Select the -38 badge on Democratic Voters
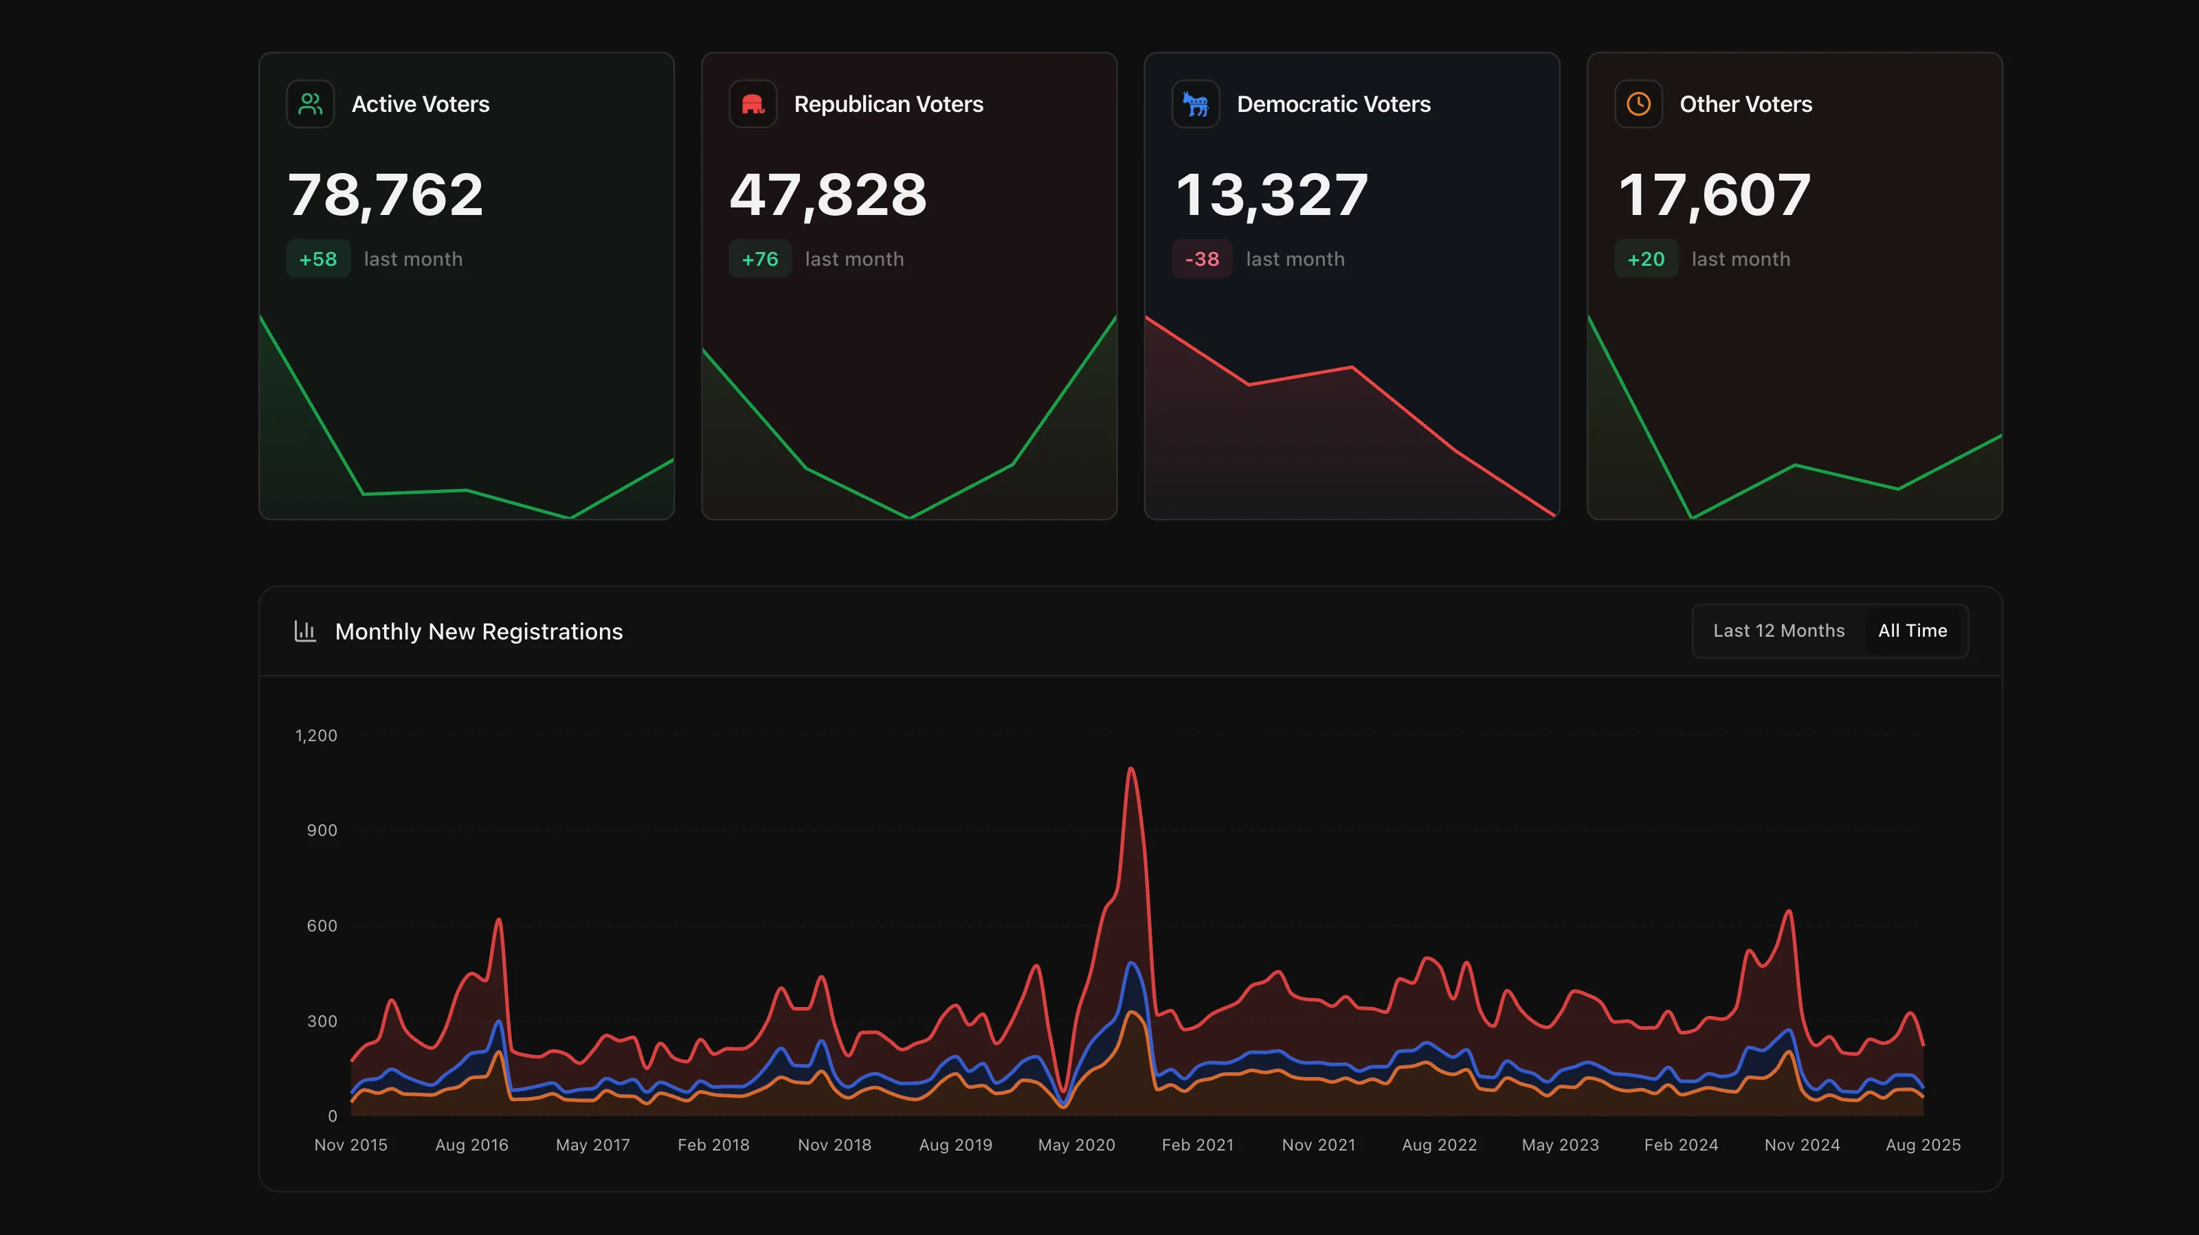 [x=1201, y=258]
